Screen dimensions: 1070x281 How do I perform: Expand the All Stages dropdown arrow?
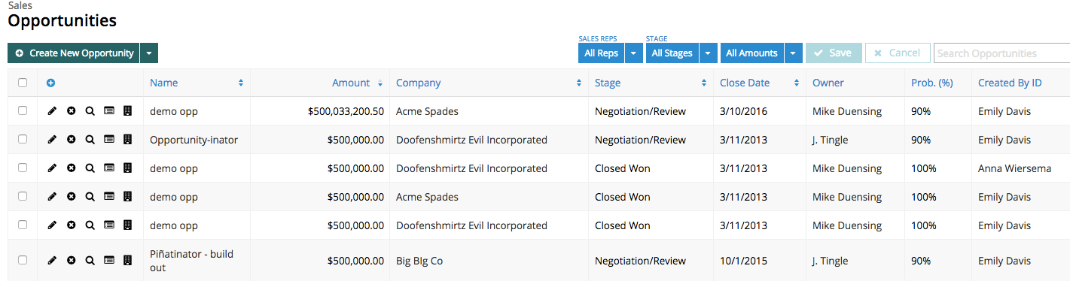[708, 53]
